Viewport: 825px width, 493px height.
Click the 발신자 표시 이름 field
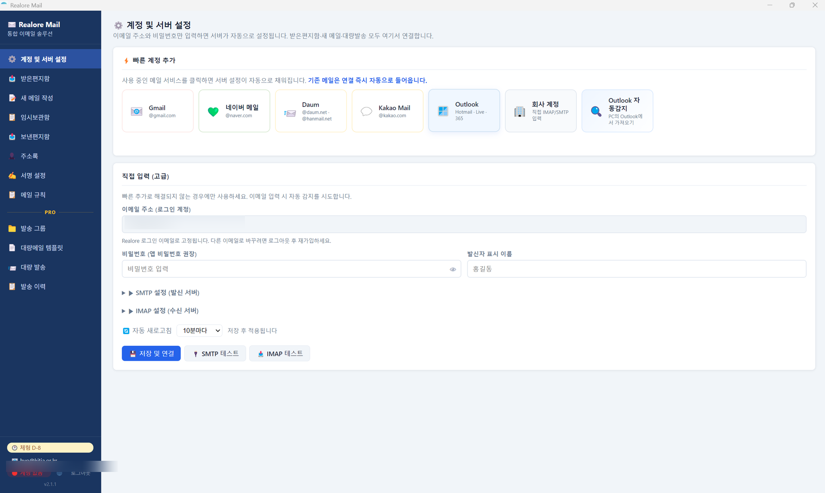pos(636,269)
